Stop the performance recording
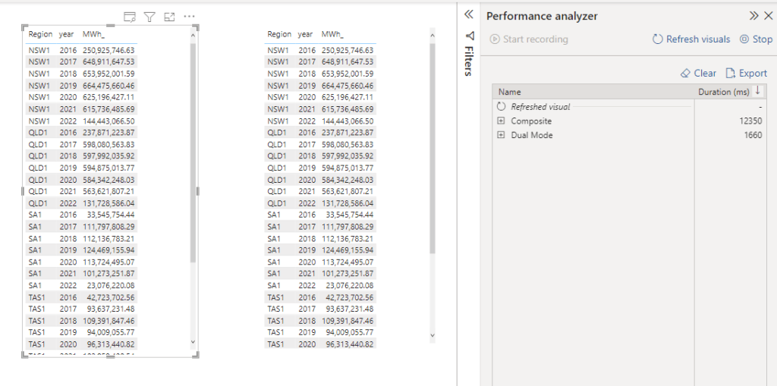777x386 pixels. point(756,39)
